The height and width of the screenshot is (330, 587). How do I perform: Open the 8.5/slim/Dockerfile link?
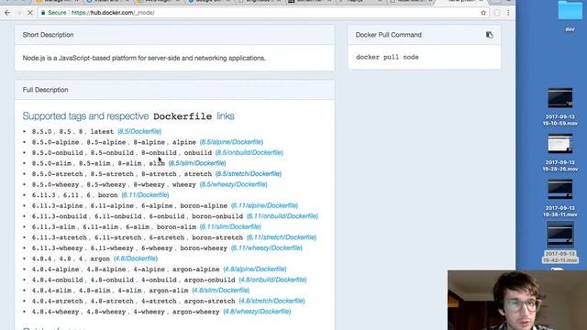(x=197, y=163)
